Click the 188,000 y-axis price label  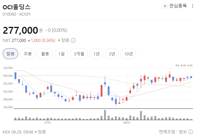[x=8, y=99]
